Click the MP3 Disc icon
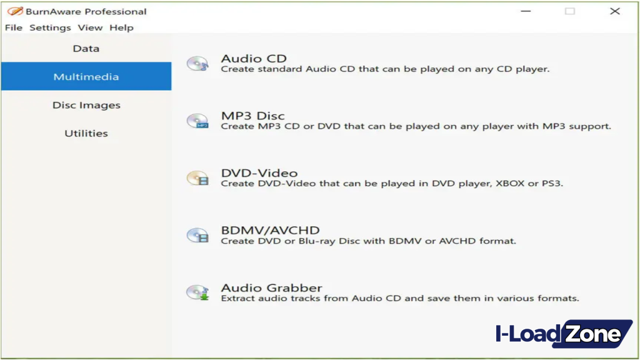The width and height of the screenshot is (640, 360). (198, 120)
